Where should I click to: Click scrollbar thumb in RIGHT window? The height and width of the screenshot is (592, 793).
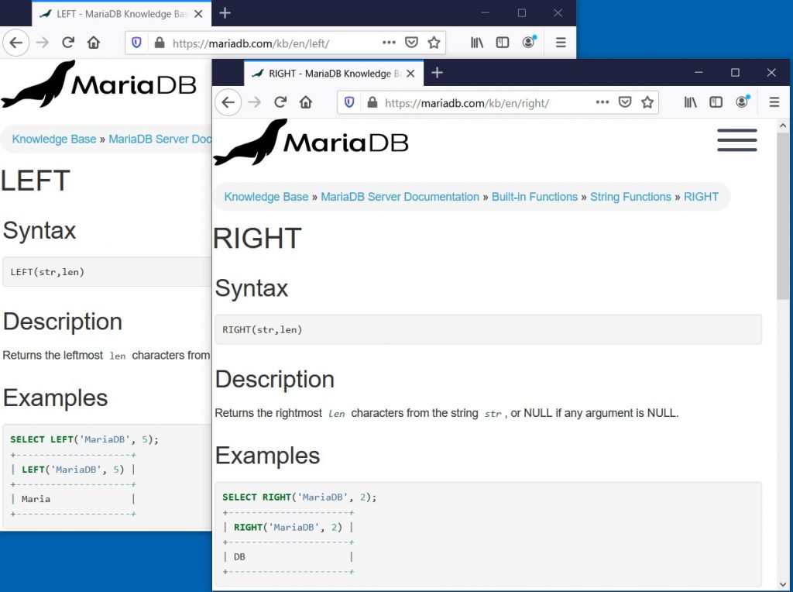[x=783, y=216]
